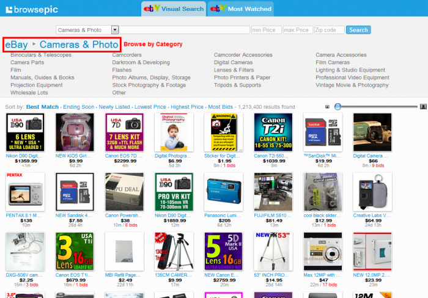Viewport: 428px width, 298px height.
Task: Click the PENTAX 8.1 M... title link
Action: coord(23,216)
